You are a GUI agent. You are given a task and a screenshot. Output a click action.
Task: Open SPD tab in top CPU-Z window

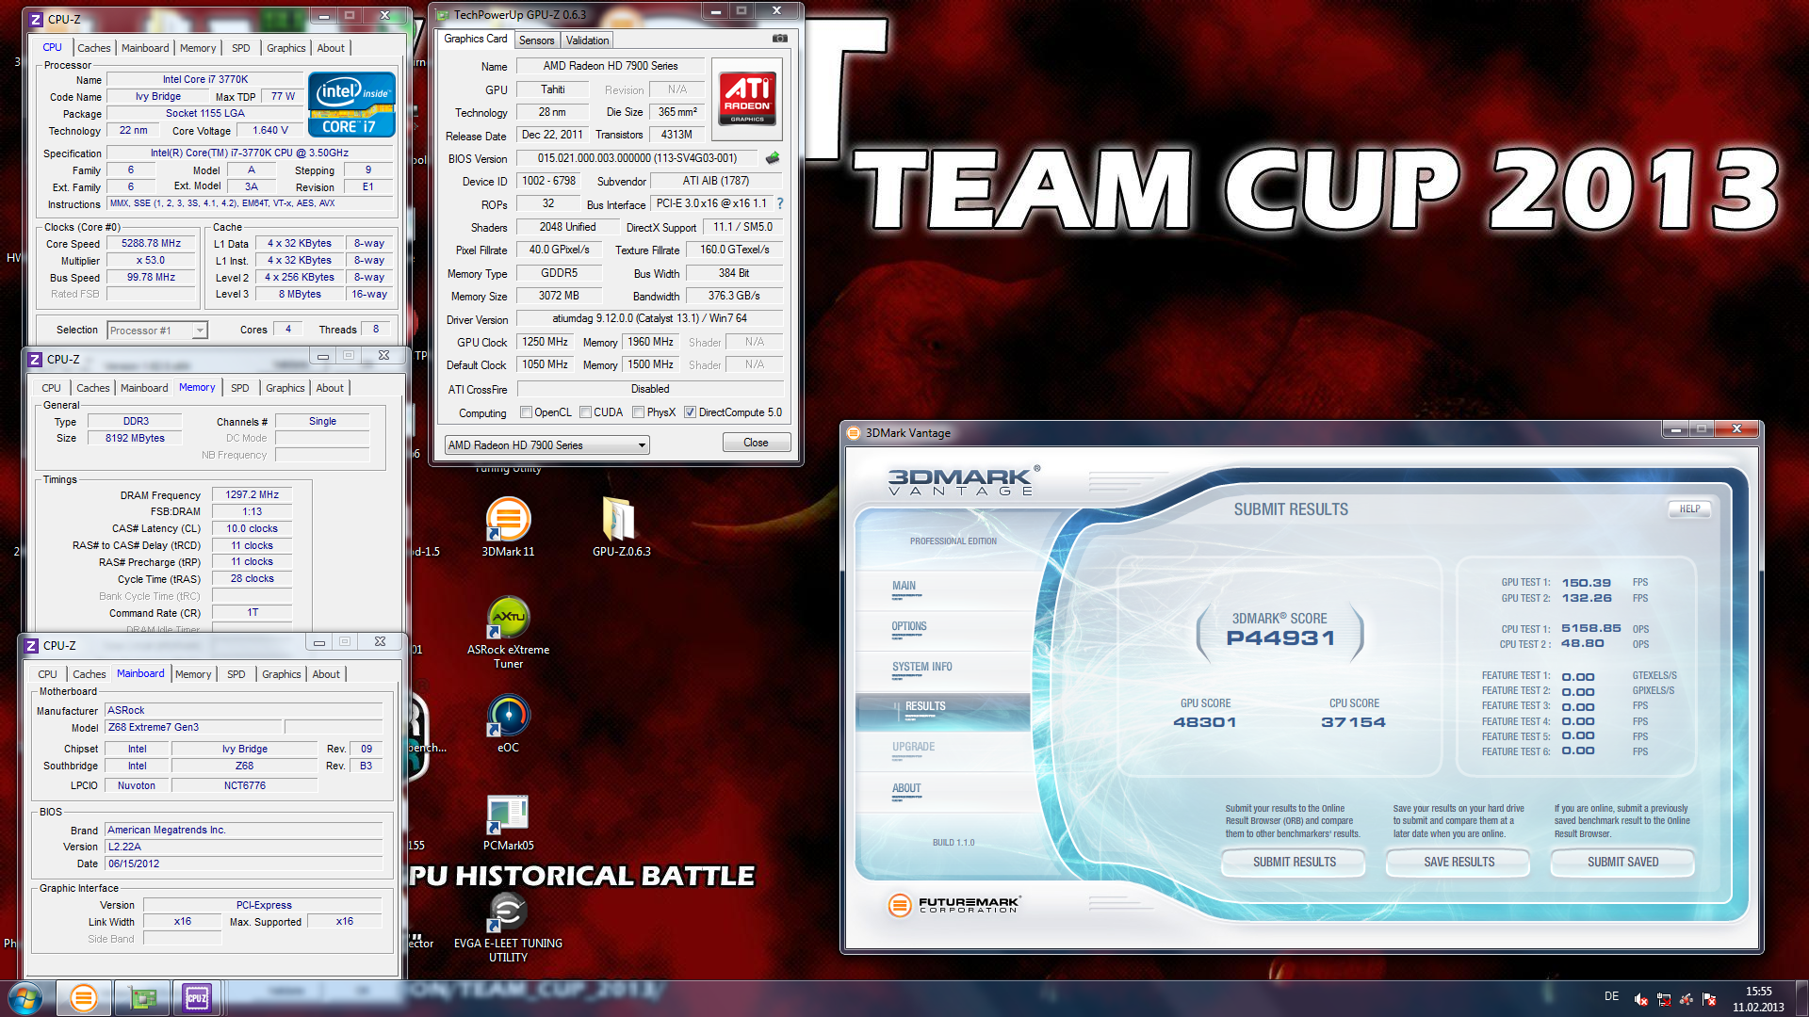coord(241,48)
